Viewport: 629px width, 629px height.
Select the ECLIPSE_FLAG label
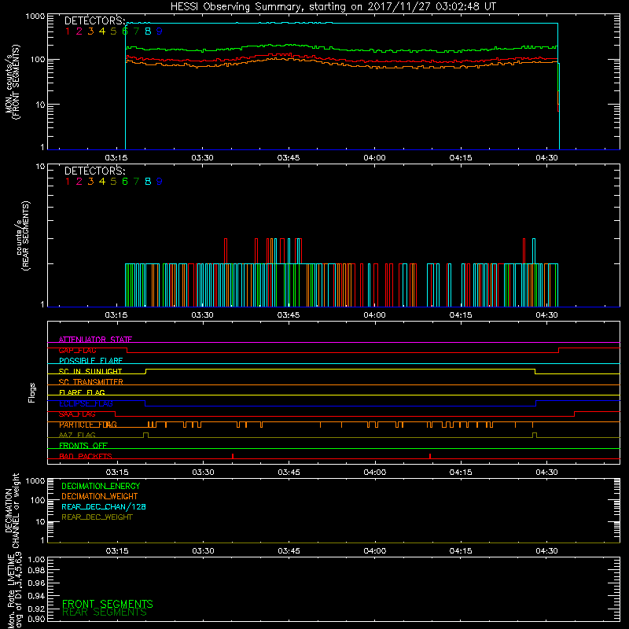86,403
